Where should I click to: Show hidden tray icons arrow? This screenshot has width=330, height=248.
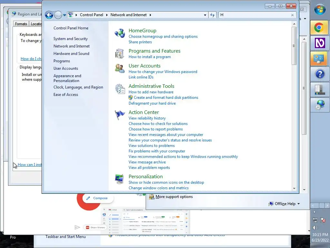coord(315,212)
